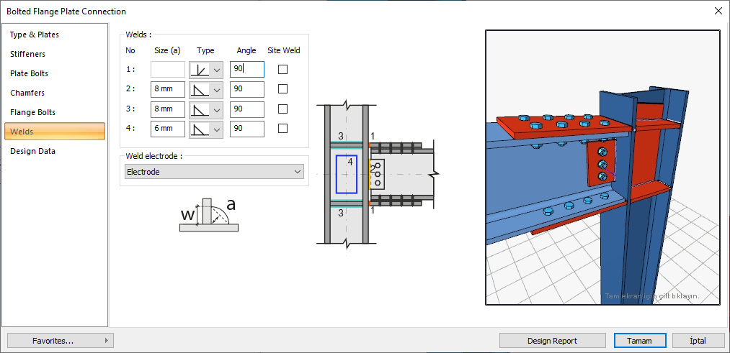Enable Site Weld for weld 1
This screenshot has width=730, height=353.
tap(282, 70)
